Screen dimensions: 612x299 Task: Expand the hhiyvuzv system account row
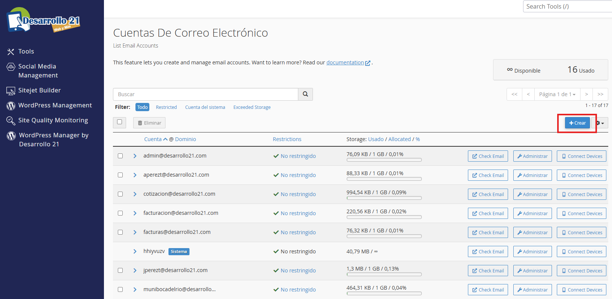coord(135,251)
